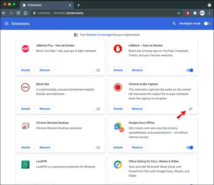The height and width of the screenshot is (185, 214).
Task: Remove the AdBlock best ad blocker extension
Action: 137,70
